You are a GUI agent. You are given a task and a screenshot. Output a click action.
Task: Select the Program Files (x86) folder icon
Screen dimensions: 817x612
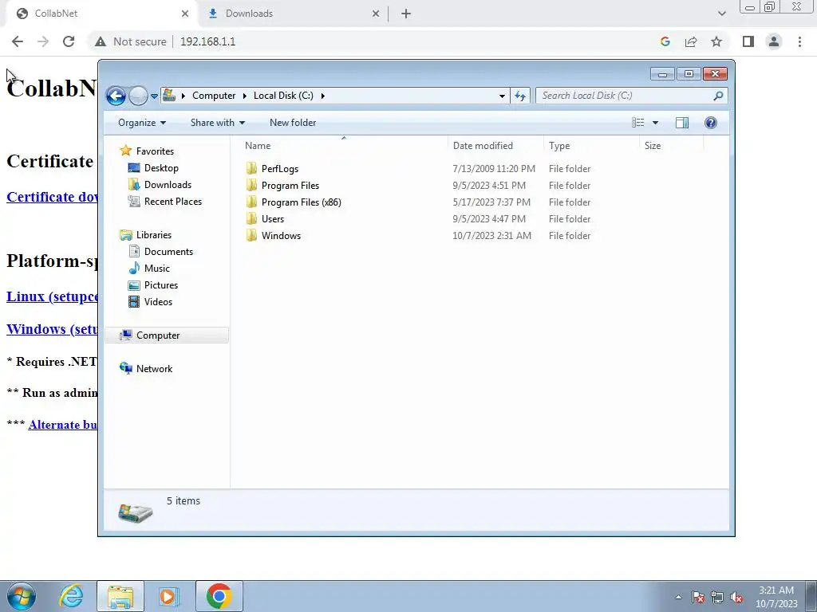point(251,202)
